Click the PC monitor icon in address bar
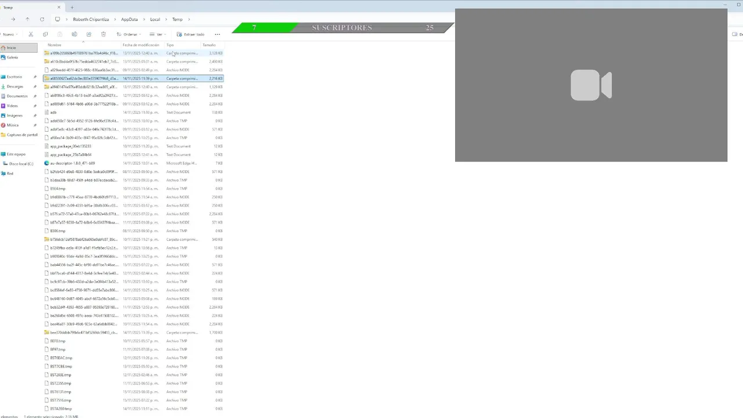Image resolution: width=743 pixels, height=418 pixels. pos(57,19)
